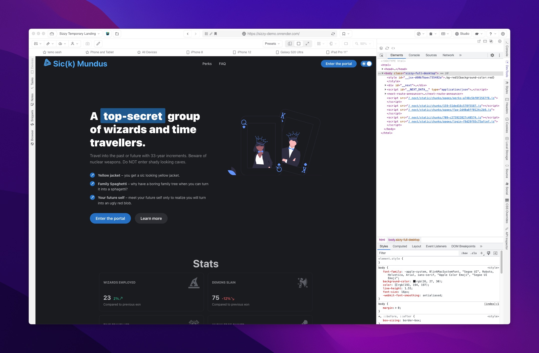
Task: Click the styles Filter input field
Action: click(417, 253)
